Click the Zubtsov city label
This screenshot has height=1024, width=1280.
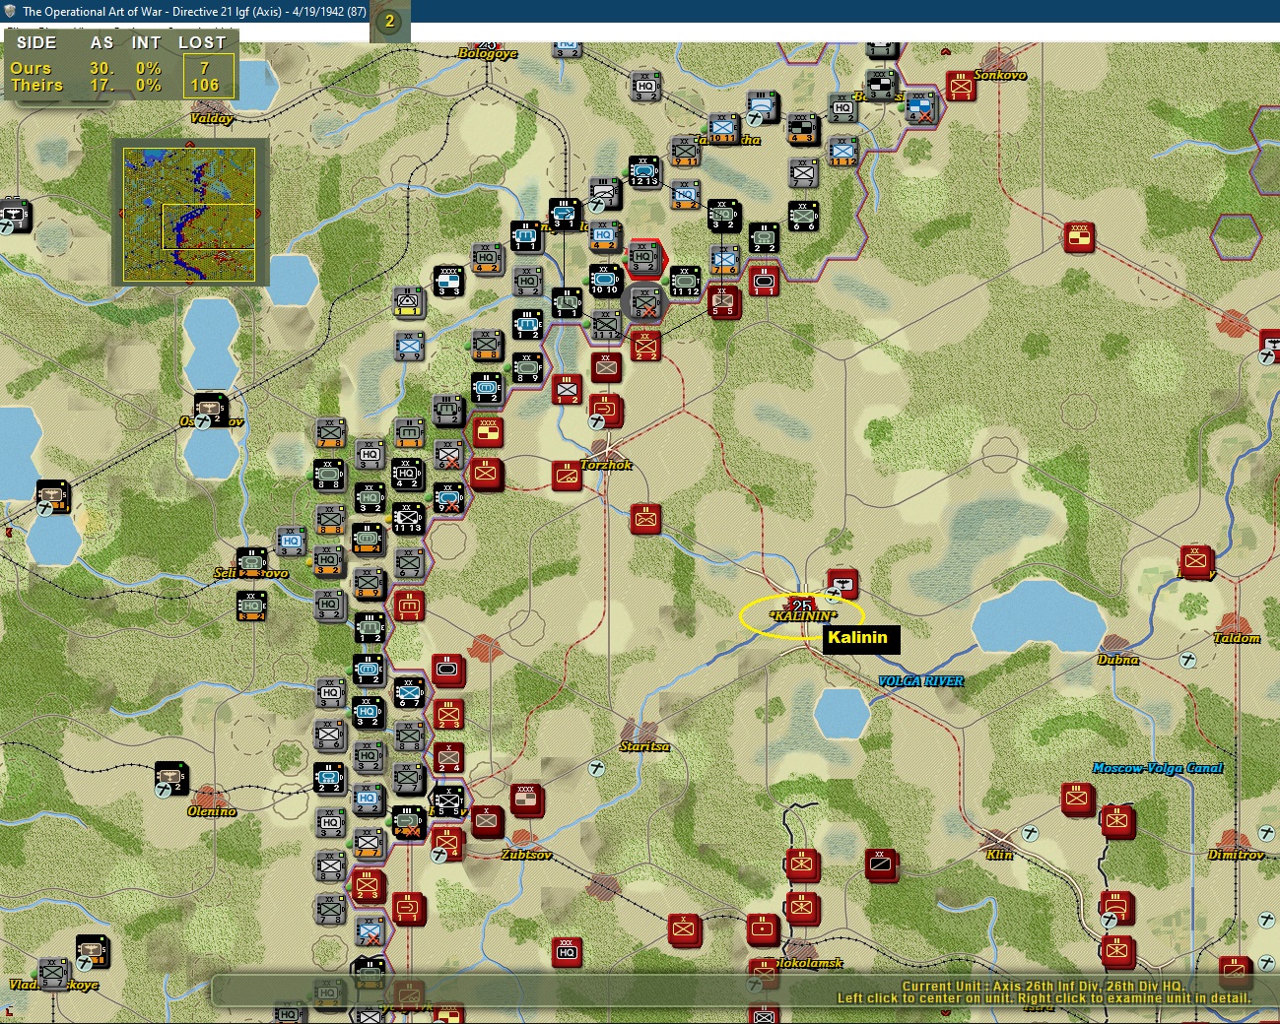[x=526, y=855]
